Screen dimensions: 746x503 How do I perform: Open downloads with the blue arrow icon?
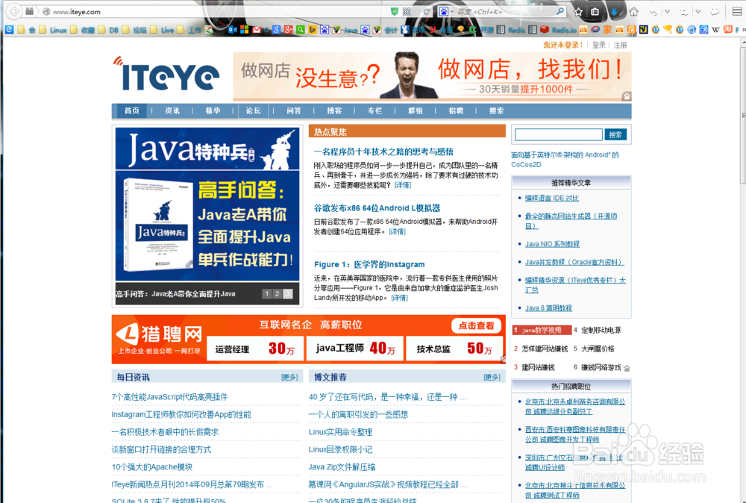[615, 11]
